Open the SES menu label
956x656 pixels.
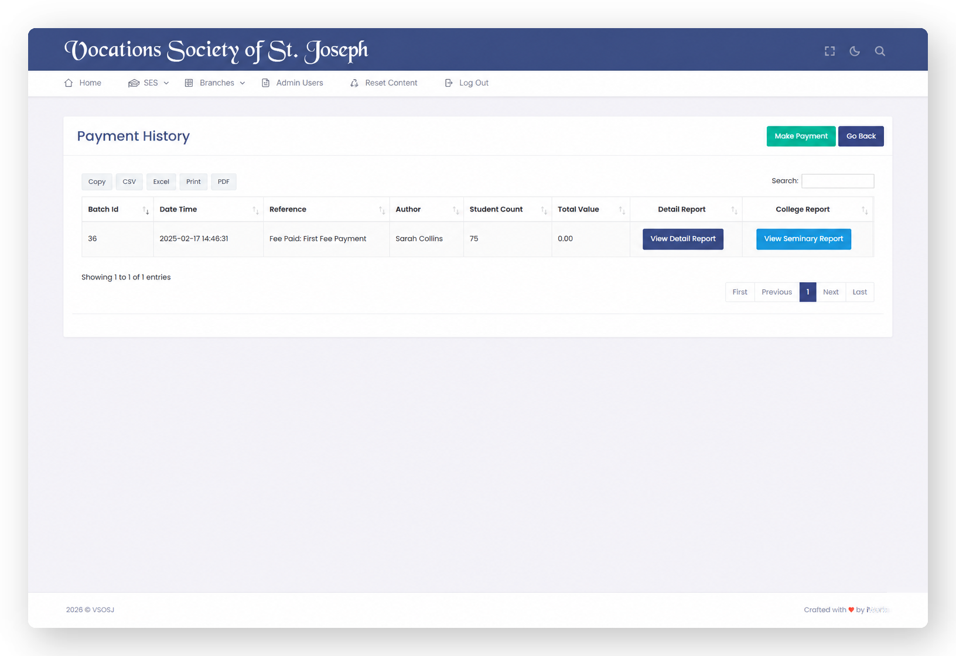(151, 83)
